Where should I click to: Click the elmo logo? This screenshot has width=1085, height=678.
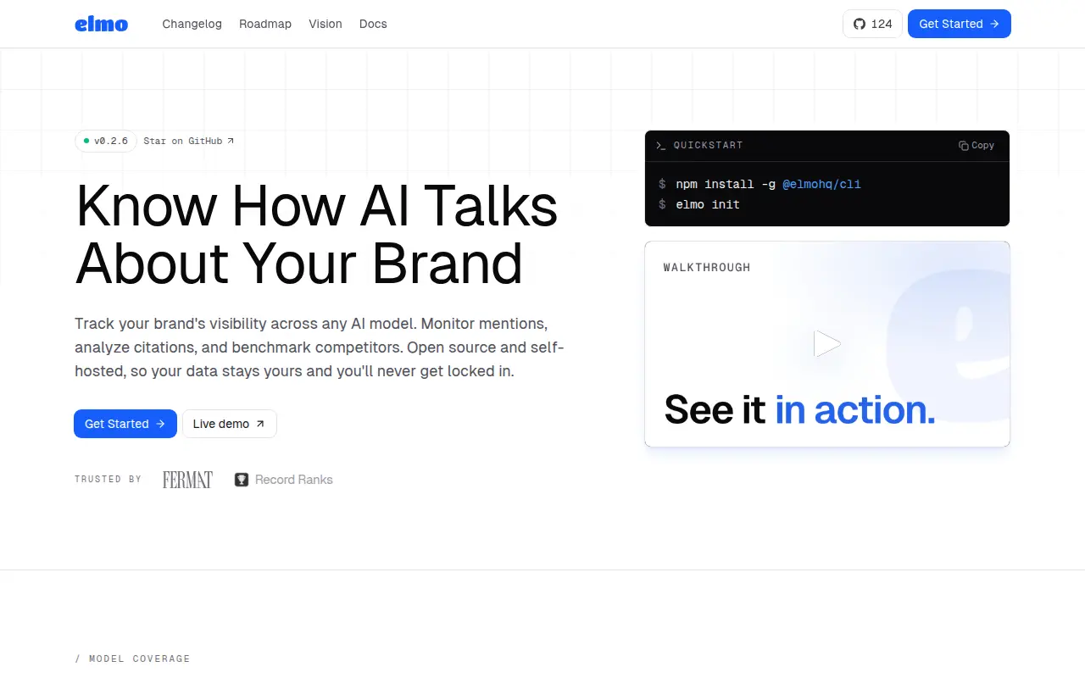pyautogui.click(x=101, y=24)
